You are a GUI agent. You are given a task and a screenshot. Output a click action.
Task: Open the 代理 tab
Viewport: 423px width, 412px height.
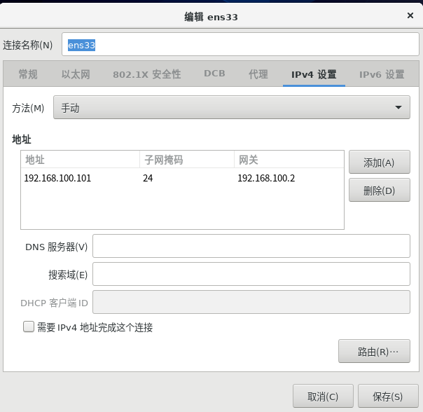(258, 74)
